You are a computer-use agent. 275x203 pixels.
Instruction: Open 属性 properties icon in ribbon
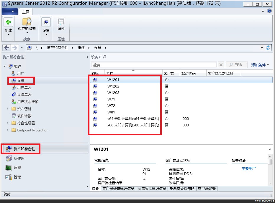point(61,22)
